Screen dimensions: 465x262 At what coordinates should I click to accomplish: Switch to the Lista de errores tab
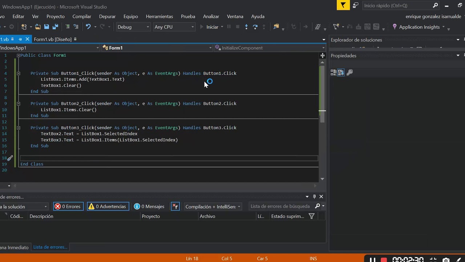point(50,247)
